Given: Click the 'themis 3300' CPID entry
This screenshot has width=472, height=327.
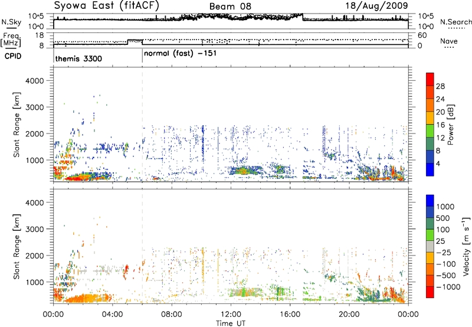Looking at the screenshot, I should [x=78, y=58].
